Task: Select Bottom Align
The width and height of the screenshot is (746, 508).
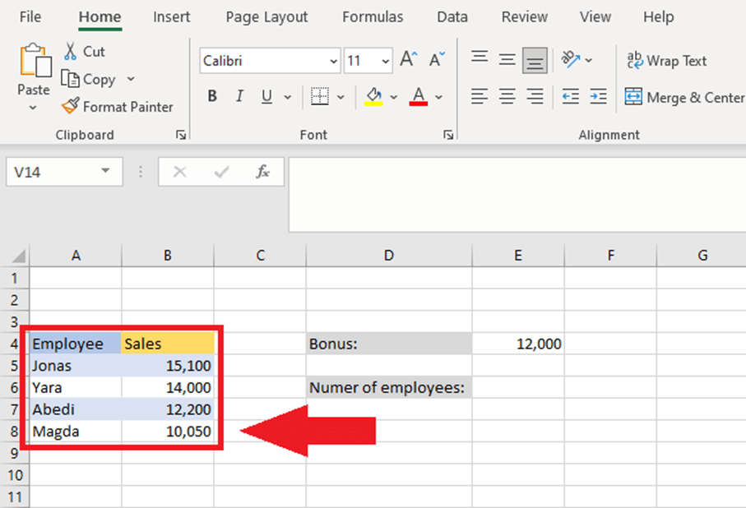Action: point(535,60)
